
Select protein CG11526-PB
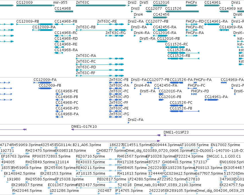181,108
